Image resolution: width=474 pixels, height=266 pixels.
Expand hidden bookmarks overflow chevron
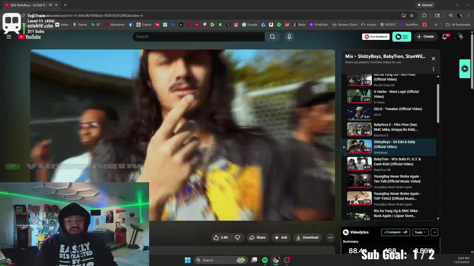(436, 25)
